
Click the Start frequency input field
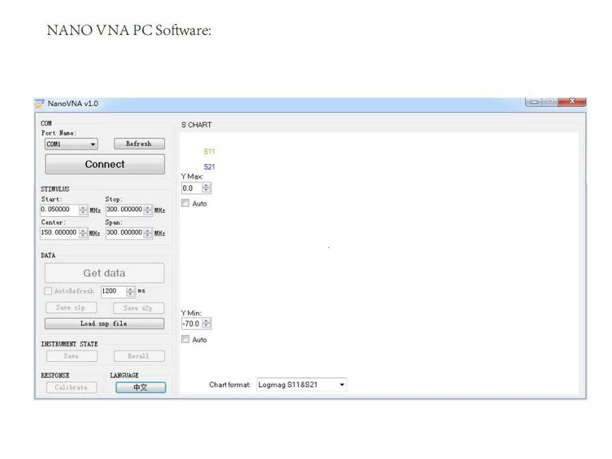click(x=60, y=210)
